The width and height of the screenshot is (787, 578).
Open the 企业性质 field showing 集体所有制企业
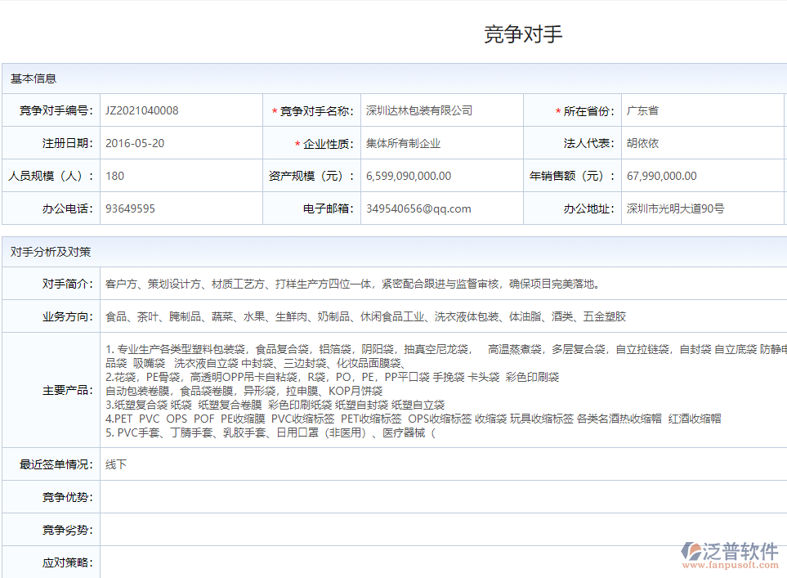(x=441, y=143)
